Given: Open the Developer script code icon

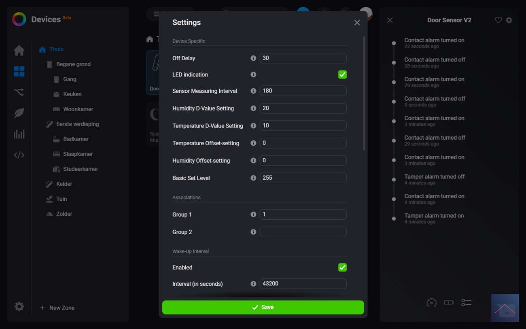Looking at the screenshot, I should 19,155.
